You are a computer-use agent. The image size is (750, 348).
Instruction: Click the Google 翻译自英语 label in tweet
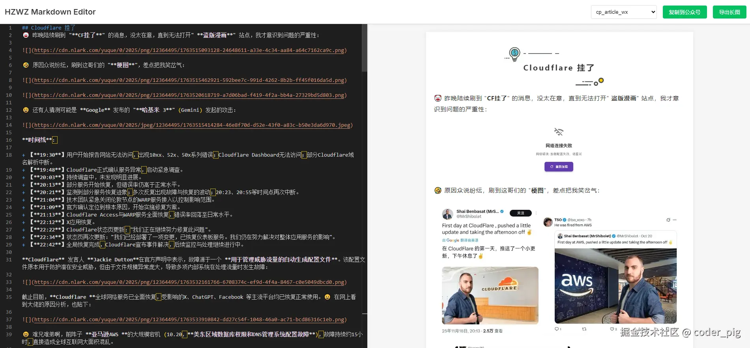(x=460, y=240)
